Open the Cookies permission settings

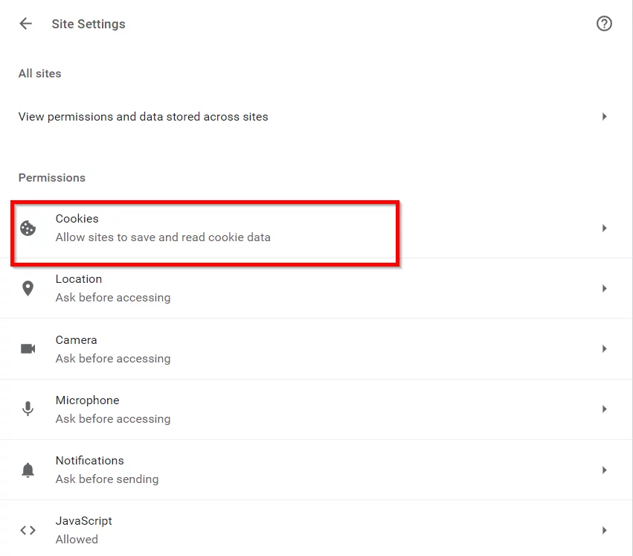316,229
